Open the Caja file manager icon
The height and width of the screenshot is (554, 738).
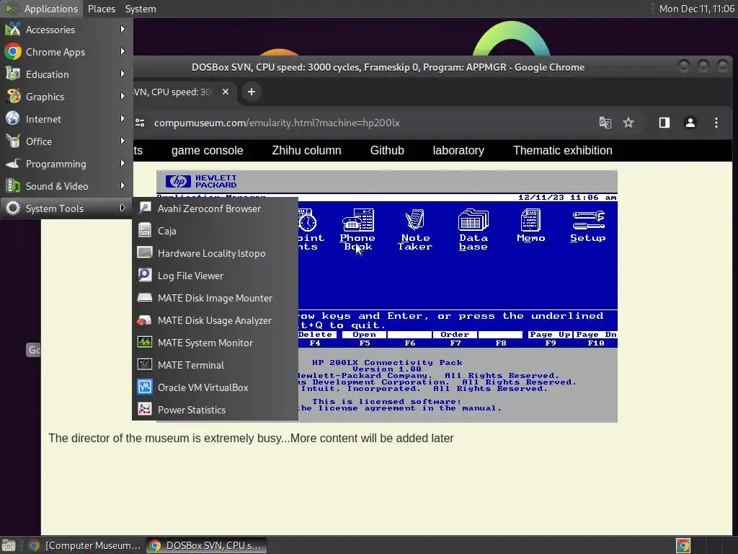pos(144,231)
